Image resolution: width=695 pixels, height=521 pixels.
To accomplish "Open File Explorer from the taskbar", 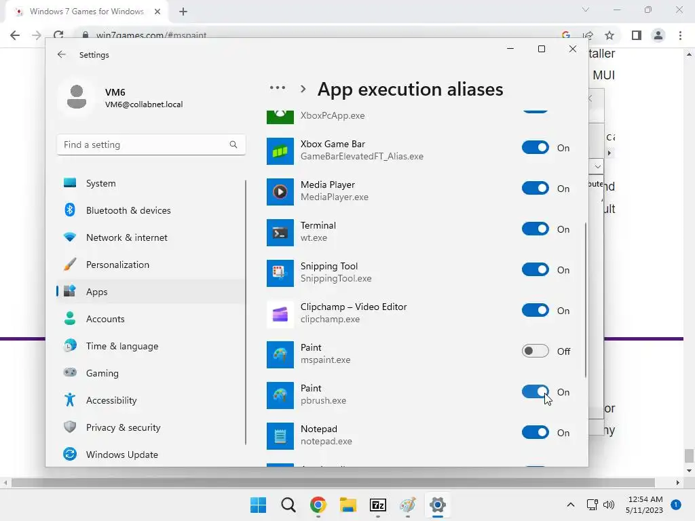I will (348, 505).
